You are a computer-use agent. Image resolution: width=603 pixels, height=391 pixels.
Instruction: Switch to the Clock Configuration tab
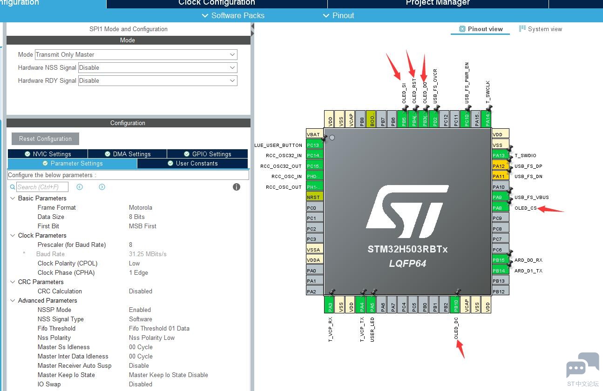click(217, 3)
